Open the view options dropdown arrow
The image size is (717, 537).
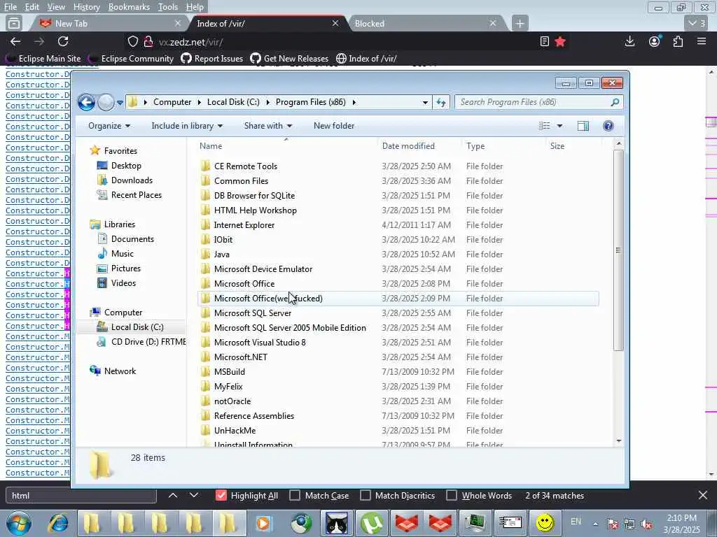coord(559,126)
